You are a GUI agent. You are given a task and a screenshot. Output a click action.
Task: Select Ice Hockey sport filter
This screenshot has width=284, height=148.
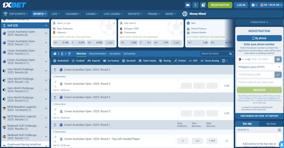click(111, 61)
